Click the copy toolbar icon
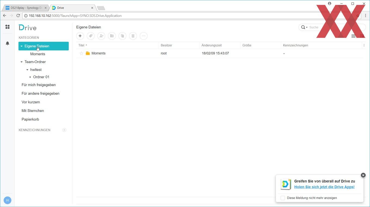This screenshot has height=207, width=370. click(x=122, y=36)
